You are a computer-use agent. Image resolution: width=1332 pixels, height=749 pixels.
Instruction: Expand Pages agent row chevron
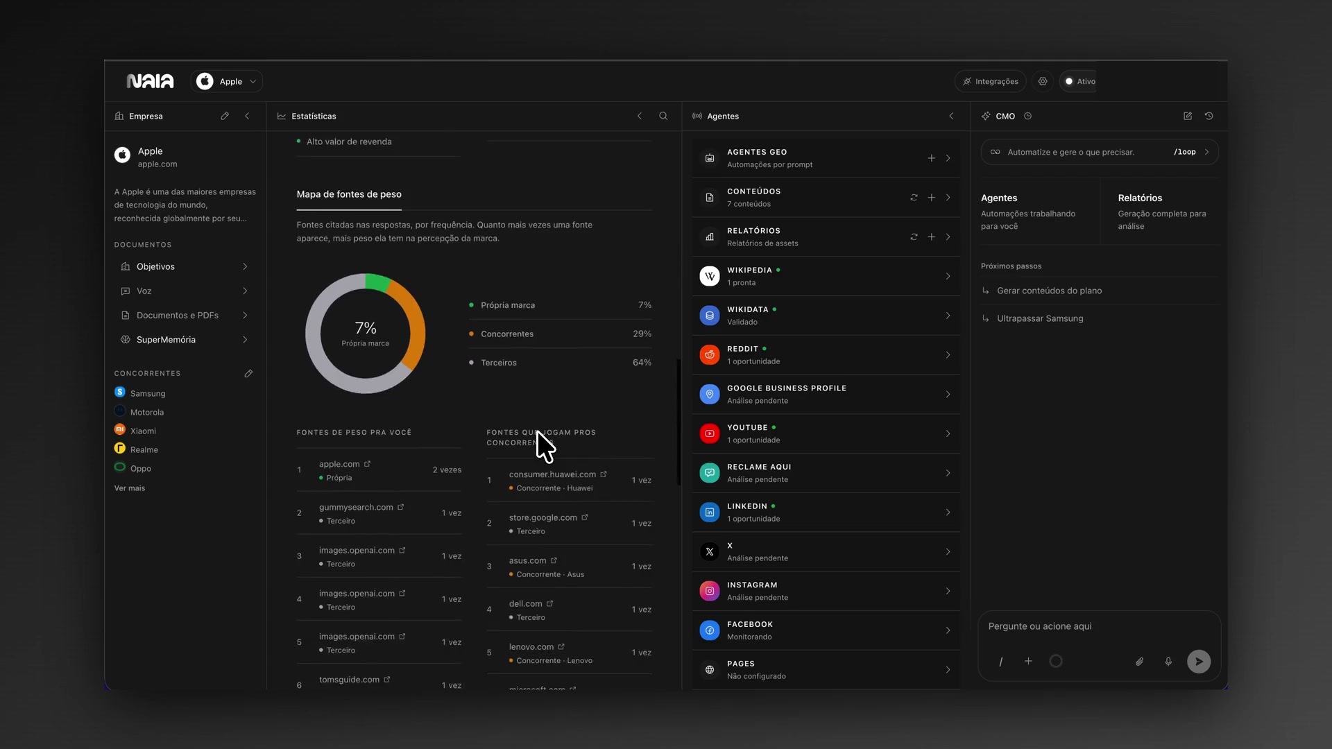tap(948, 670)
